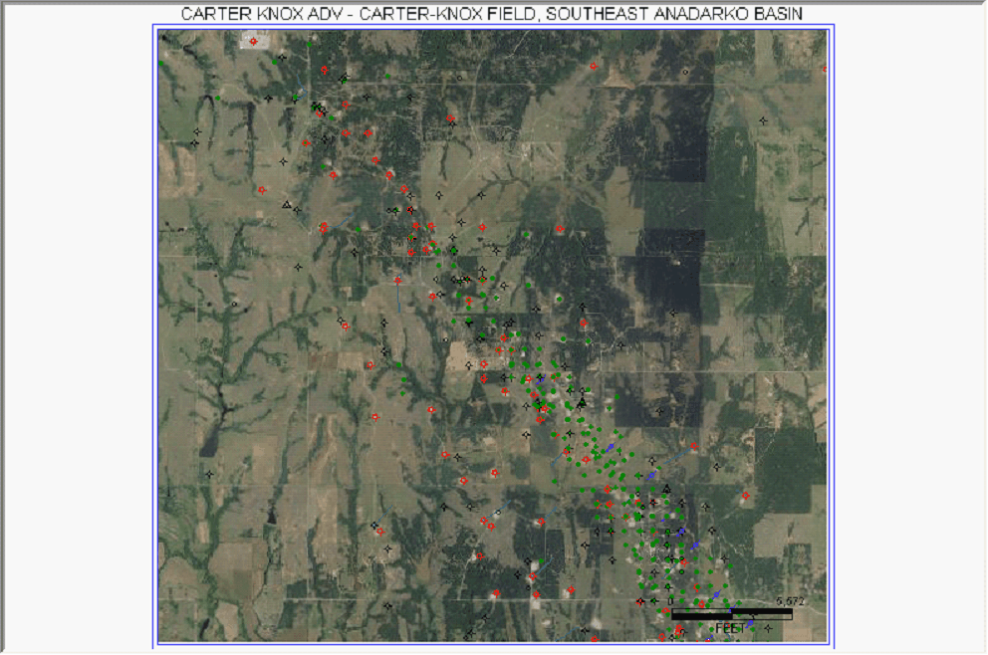Viewport: 988px width, 655px height.
Task: Select the isolated red well marker in the far west
Action: tap(262, 189)
